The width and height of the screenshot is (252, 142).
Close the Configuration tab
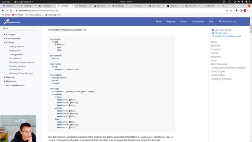pos(72,6)
